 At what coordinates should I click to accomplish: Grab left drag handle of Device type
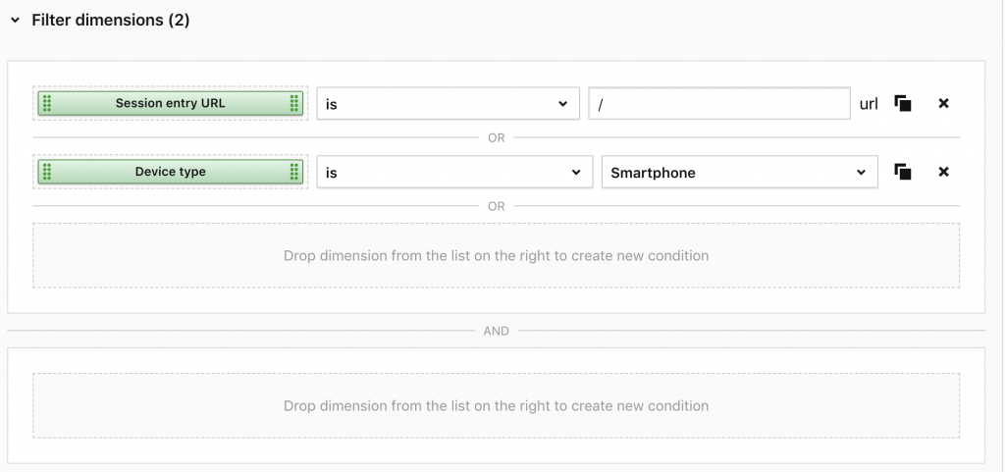pos(47,172)
